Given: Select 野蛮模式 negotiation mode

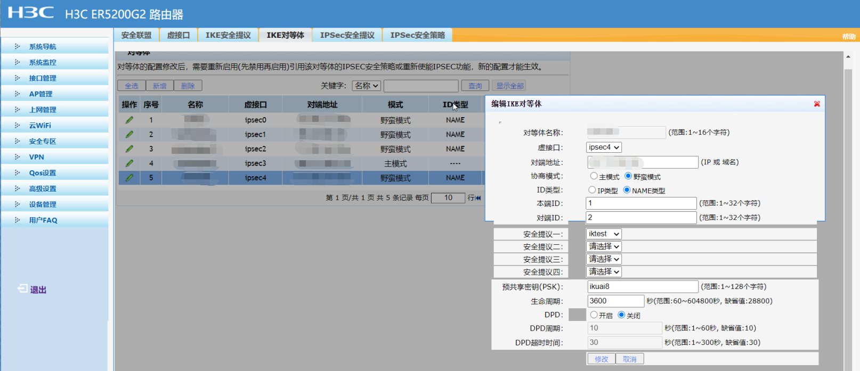Looking at the screenshot, I should [x=628, y=176].
